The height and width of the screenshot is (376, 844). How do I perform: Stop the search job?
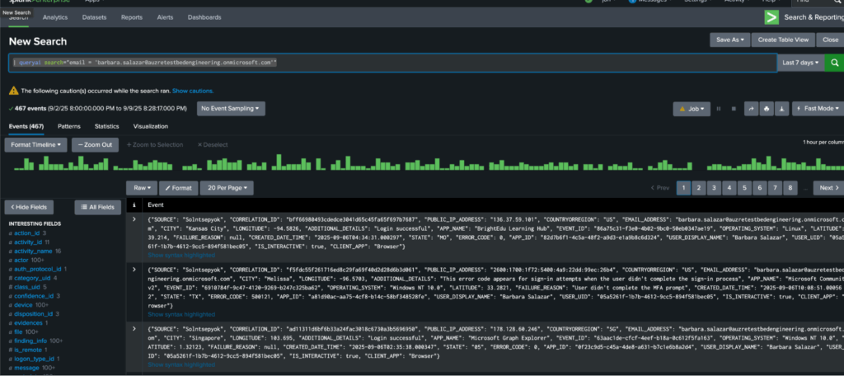tap(733, 109)
